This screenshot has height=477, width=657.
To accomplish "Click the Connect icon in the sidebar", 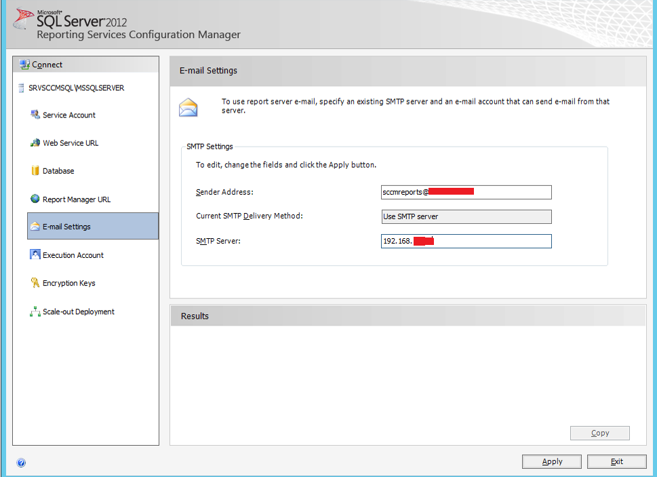I will (x=24, y=64).
